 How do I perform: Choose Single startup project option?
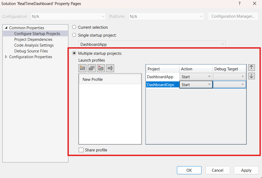[74, 35]
